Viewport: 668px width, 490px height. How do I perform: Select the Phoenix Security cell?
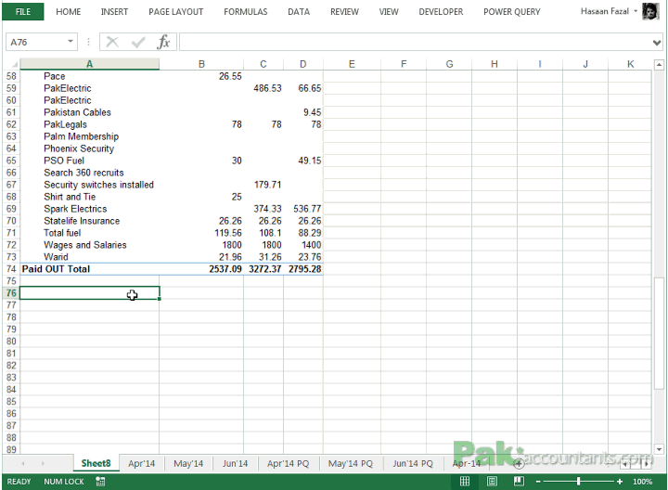(89, 148)
